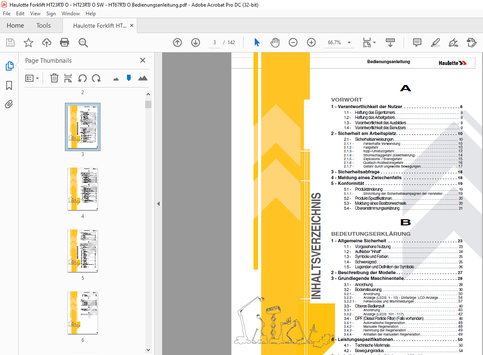This screenshot has height=355, width=483.
Task: Click '1 - Allgemeine Sicherheit' entry
Action: point(397,241)
